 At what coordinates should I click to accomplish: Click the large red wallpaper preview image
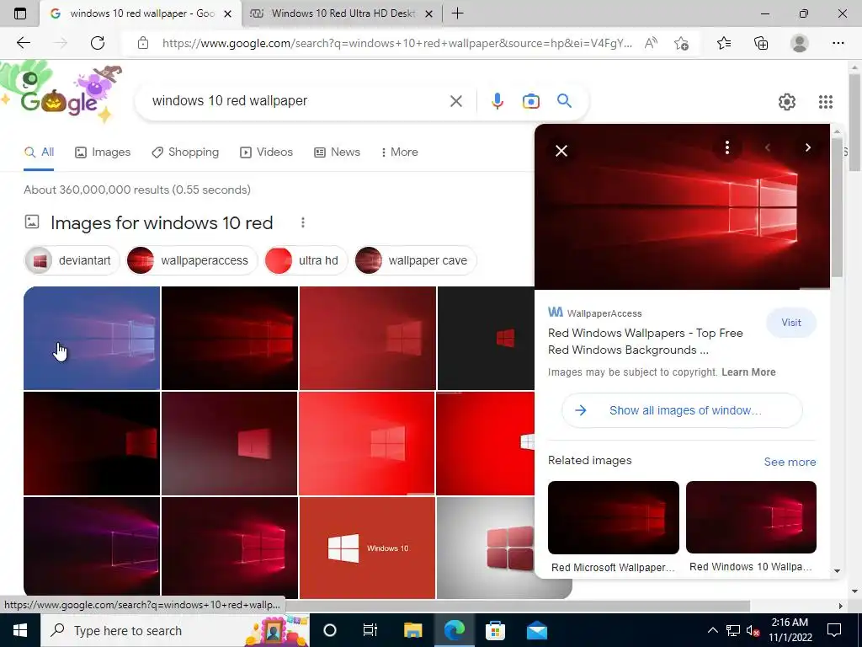tap(682, 207)
